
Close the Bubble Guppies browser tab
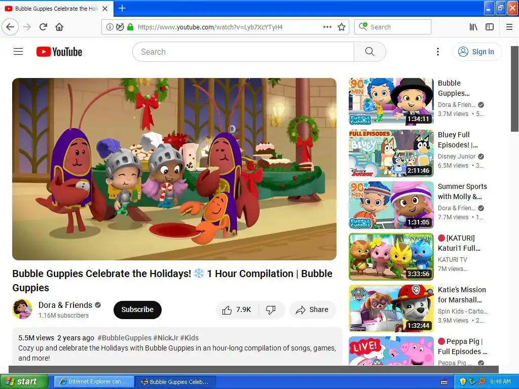pyautogui.click(x=105, y=9)
